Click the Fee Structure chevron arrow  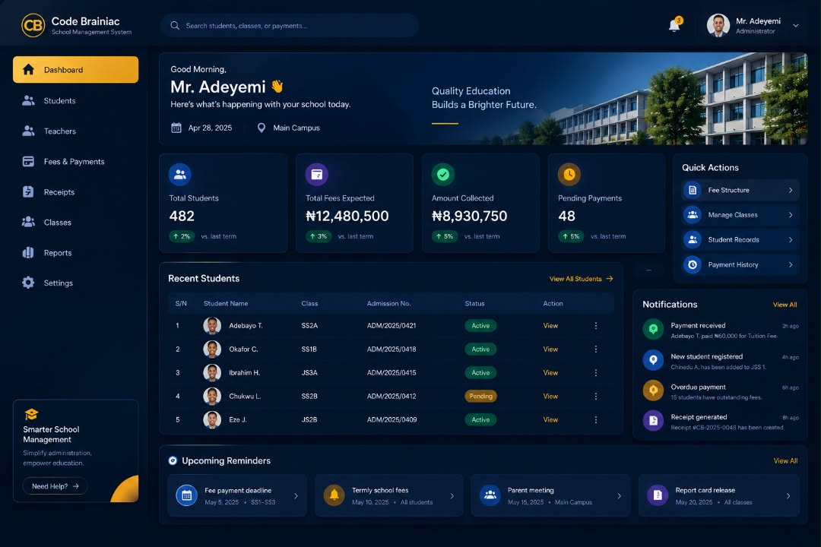coord(791,190)
